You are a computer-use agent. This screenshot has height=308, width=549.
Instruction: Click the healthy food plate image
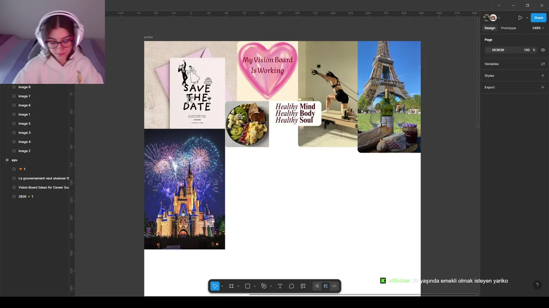point(247,124)
